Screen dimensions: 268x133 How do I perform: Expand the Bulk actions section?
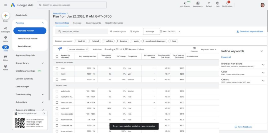(43, 102)
